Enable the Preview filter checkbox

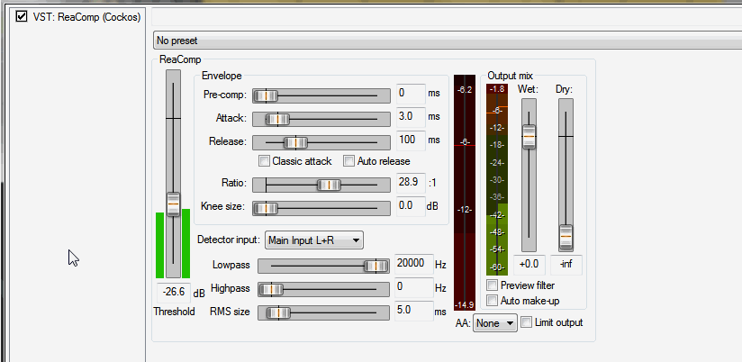point(493,285)
